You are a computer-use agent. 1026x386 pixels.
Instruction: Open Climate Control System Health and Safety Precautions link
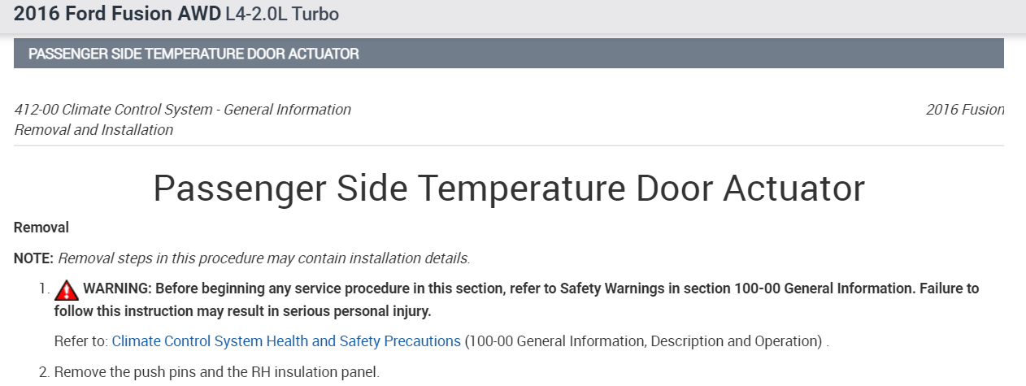(286, 341)
